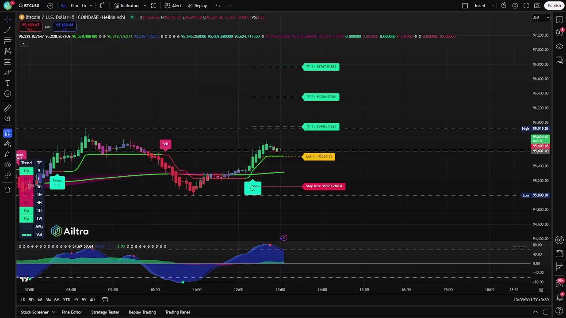Open the BTCUSD symbol search
The image size is (566, 318).
pos(29,6)
